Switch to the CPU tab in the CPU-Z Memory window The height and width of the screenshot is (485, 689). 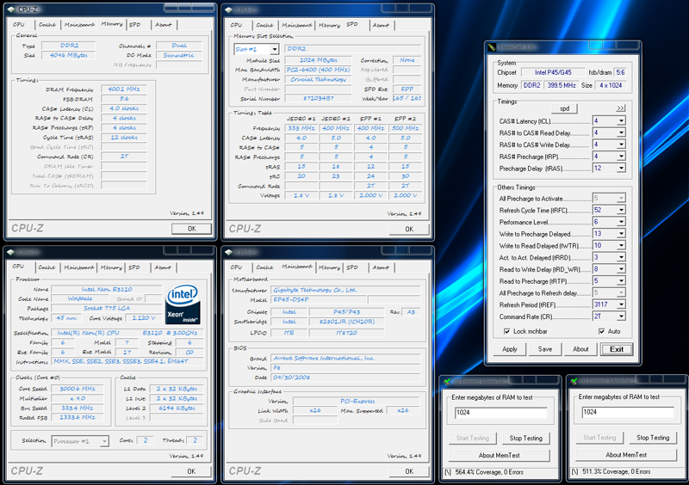tap(19, 25)
